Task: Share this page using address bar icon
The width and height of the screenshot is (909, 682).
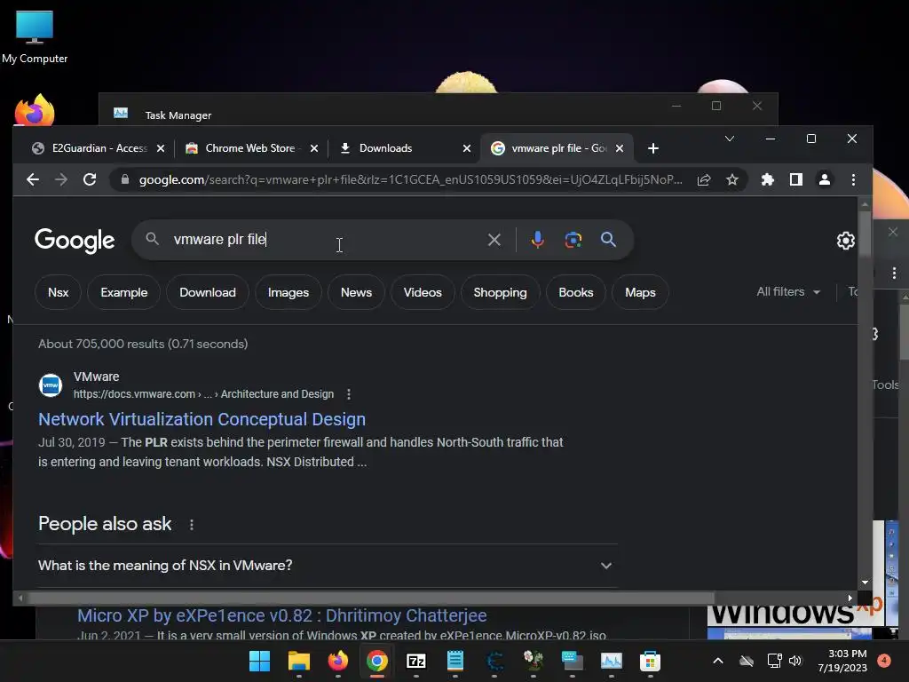Action: click(704, 179)
